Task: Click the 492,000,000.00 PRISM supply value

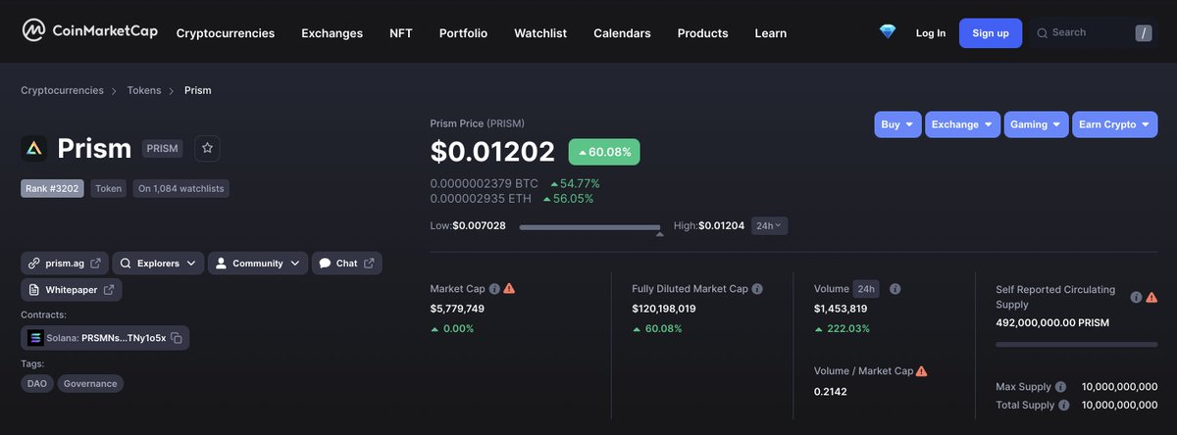Action: (1052, 322)
